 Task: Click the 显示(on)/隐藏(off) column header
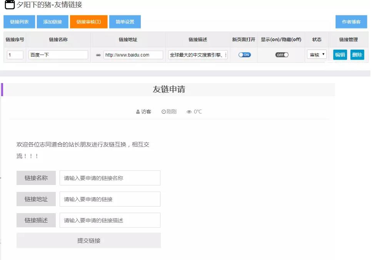(281, 40)
